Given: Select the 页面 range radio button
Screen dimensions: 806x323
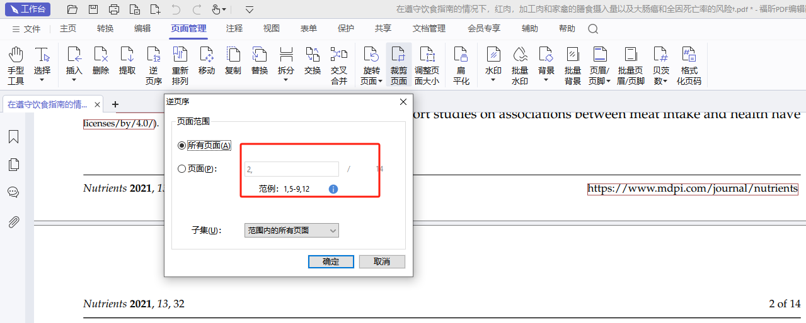Looking at the screenshot, I should pos(182,169).
